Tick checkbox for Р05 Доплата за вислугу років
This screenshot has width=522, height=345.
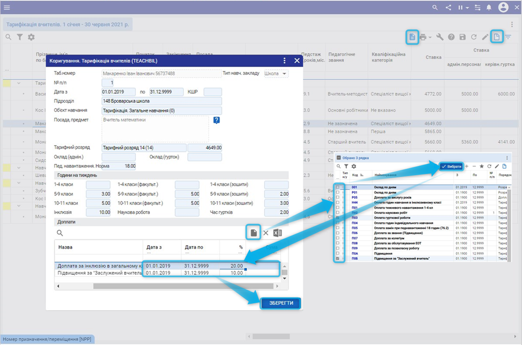pyautogui.click(x=338, y=197)
